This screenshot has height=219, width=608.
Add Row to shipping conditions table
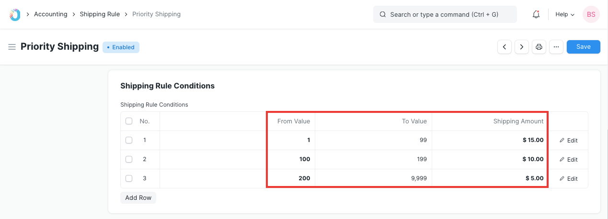click(138, 197)
